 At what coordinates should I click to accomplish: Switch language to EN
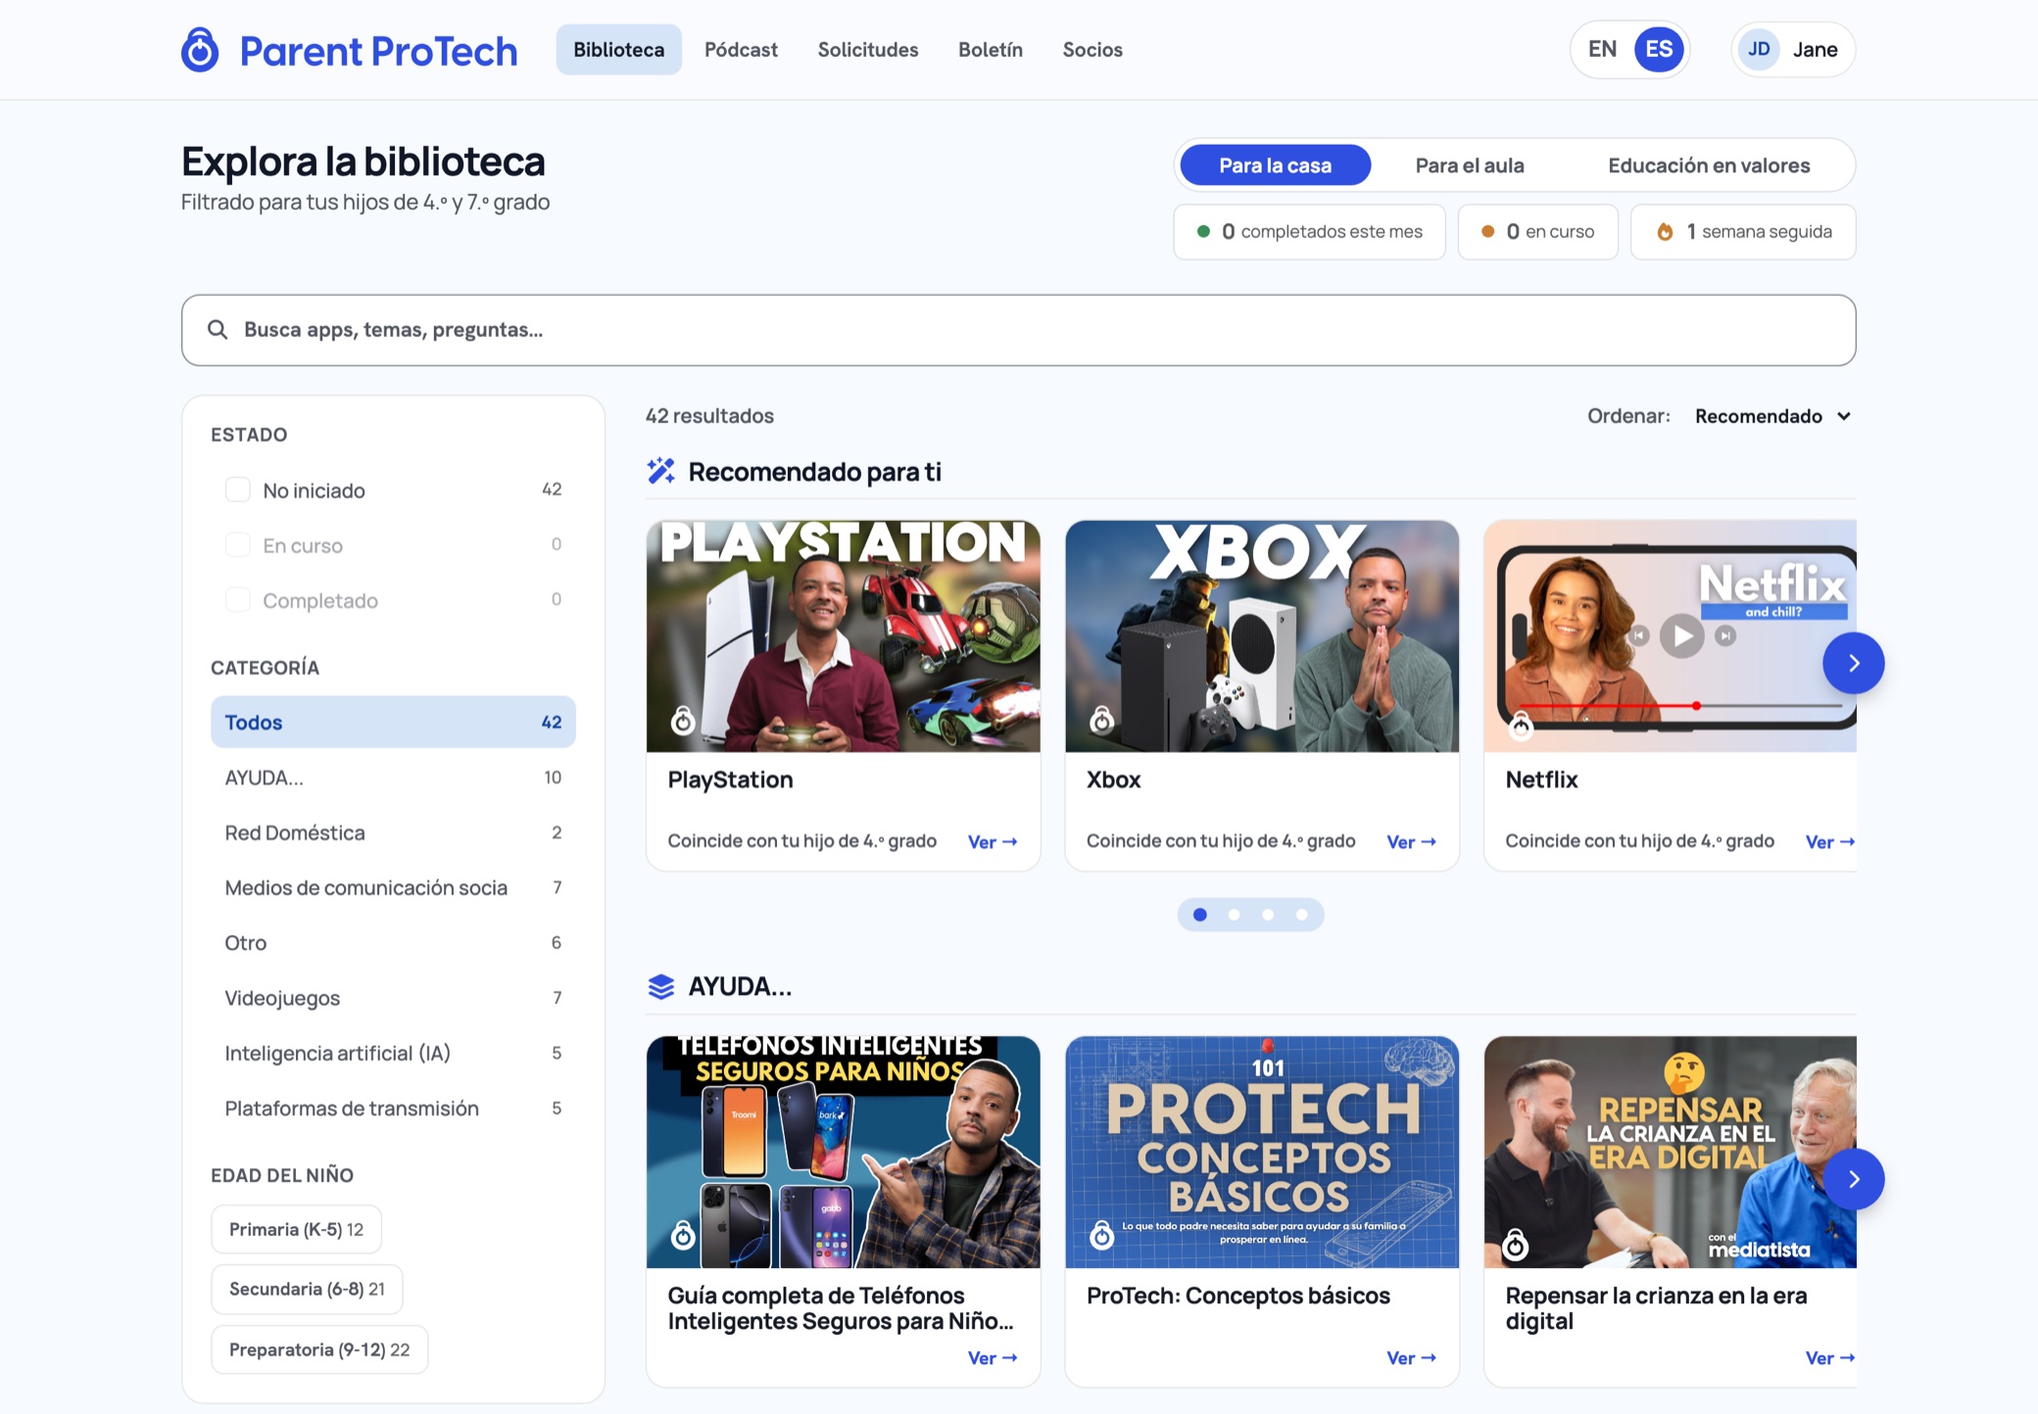(1602, 50)
